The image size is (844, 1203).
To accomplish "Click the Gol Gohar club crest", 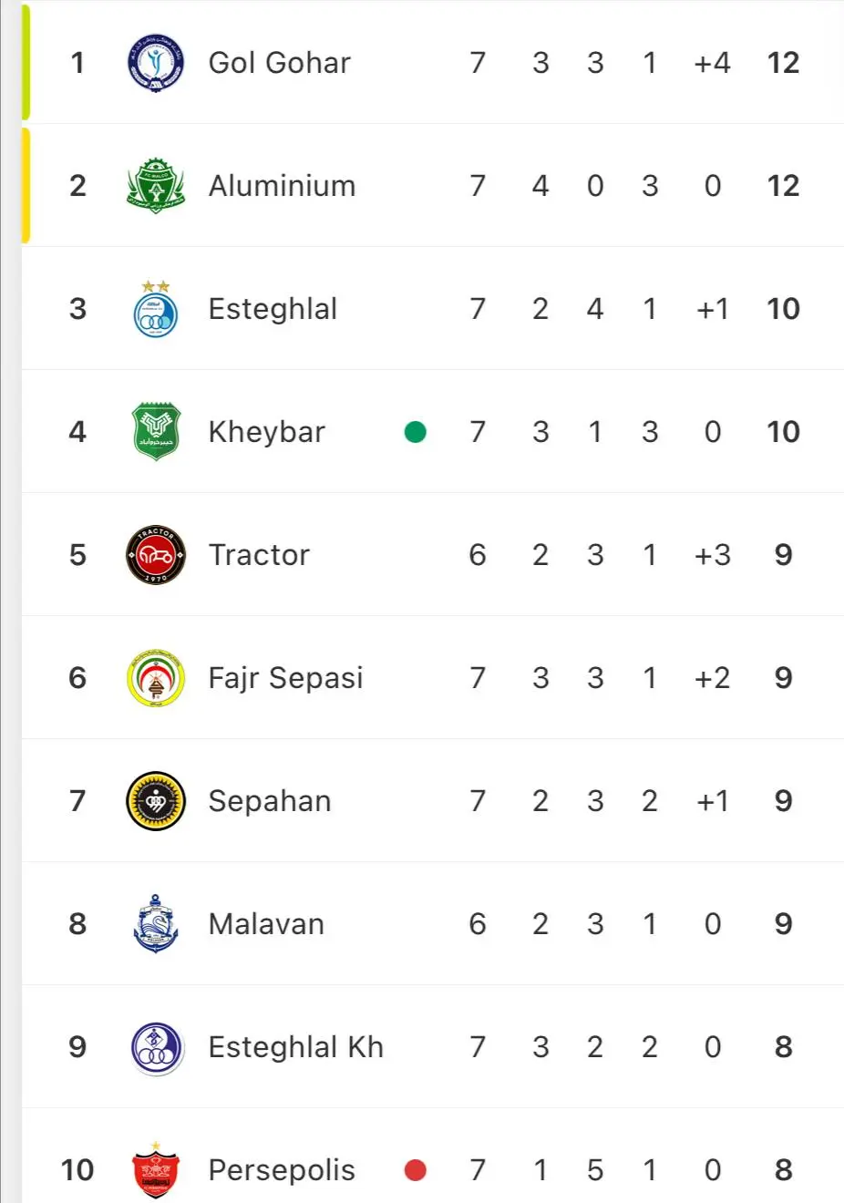I will [156, 63].
